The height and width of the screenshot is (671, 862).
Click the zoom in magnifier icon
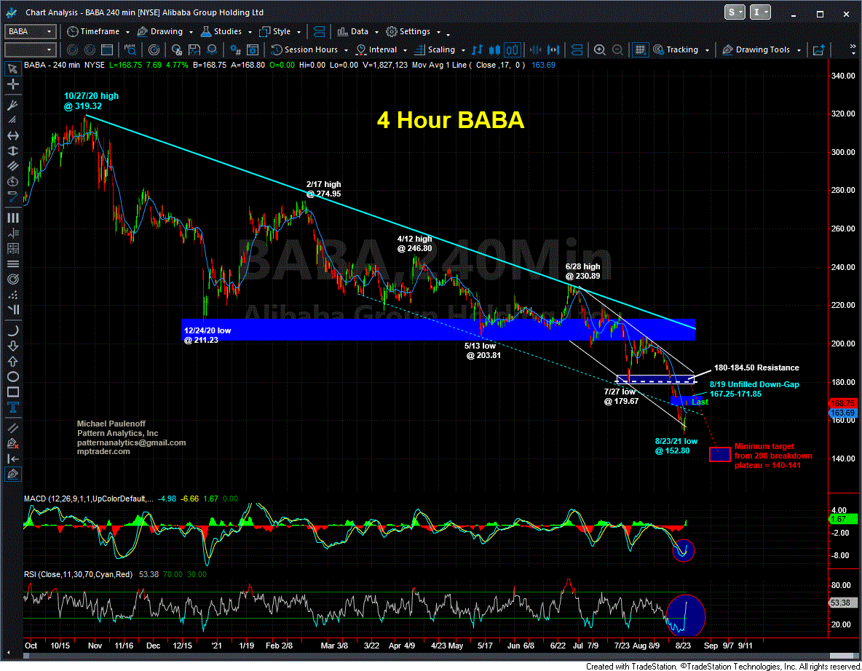tap(600, 50)
